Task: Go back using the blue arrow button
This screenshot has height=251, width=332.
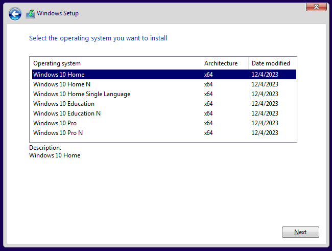Action: [15, 14]
